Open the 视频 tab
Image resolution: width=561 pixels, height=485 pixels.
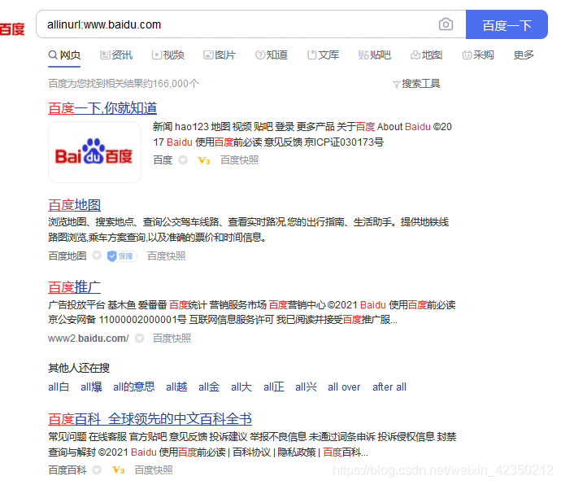(x=167, y=55)
